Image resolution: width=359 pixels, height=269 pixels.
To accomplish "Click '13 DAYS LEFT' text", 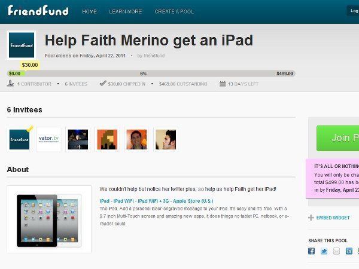I will point(243,84).
